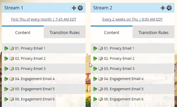
Task: Click green play icon for Stream 1 Engagement Email 5
Action: click(x=6, y=89)
